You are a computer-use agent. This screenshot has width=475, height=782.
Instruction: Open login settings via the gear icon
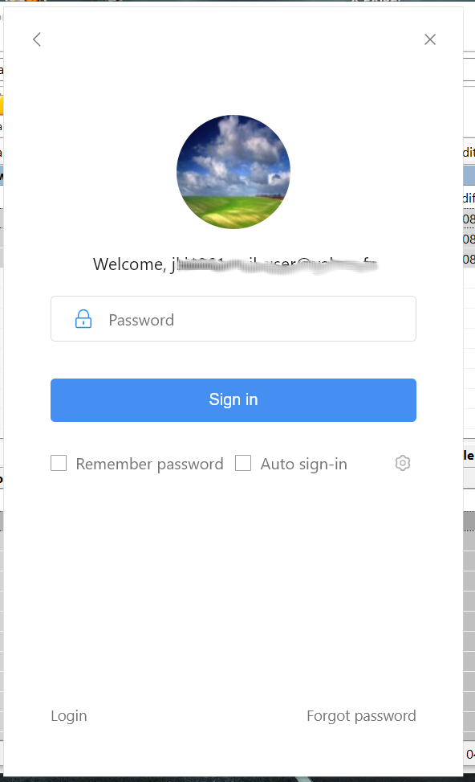pos(402,463)
